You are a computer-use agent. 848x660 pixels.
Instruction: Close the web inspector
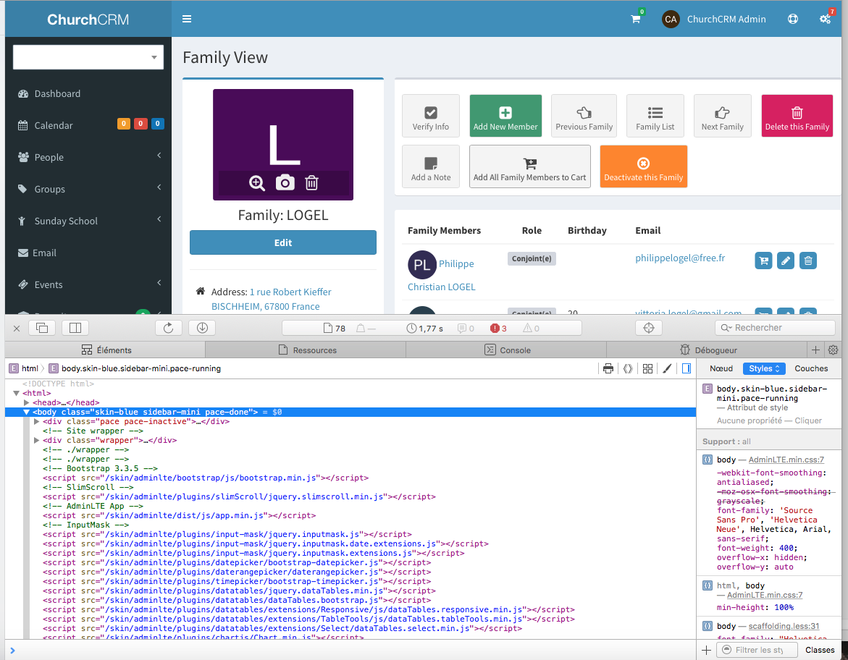click(x=17, y=328)
